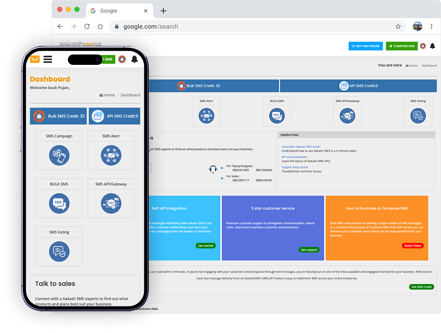Viewport: 441px width, 333px height.
Task: Click the BUY SMS ONLINE button
Action: (x=366, y=46)
